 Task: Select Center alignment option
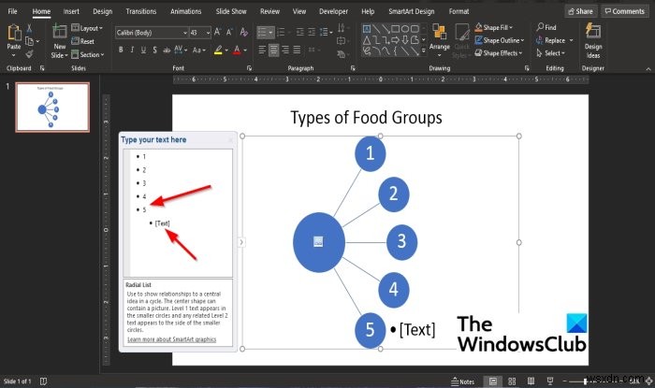coord(273,50)
